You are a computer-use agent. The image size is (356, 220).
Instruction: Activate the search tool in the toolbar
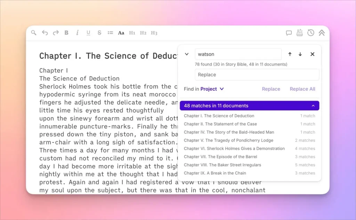[33, 33]
